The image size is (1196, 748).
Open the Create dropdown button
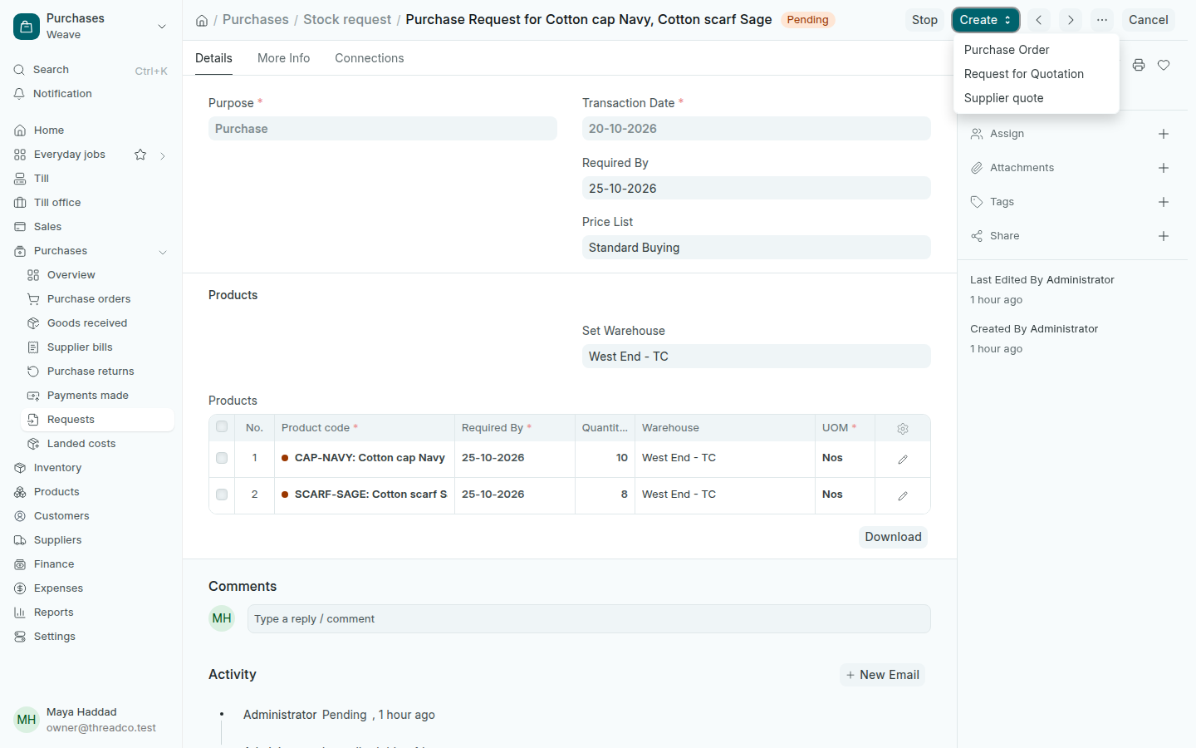point(985,20)
